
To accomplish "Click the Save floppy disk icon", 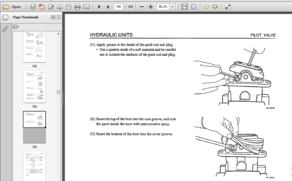I will tap(69, 7).
